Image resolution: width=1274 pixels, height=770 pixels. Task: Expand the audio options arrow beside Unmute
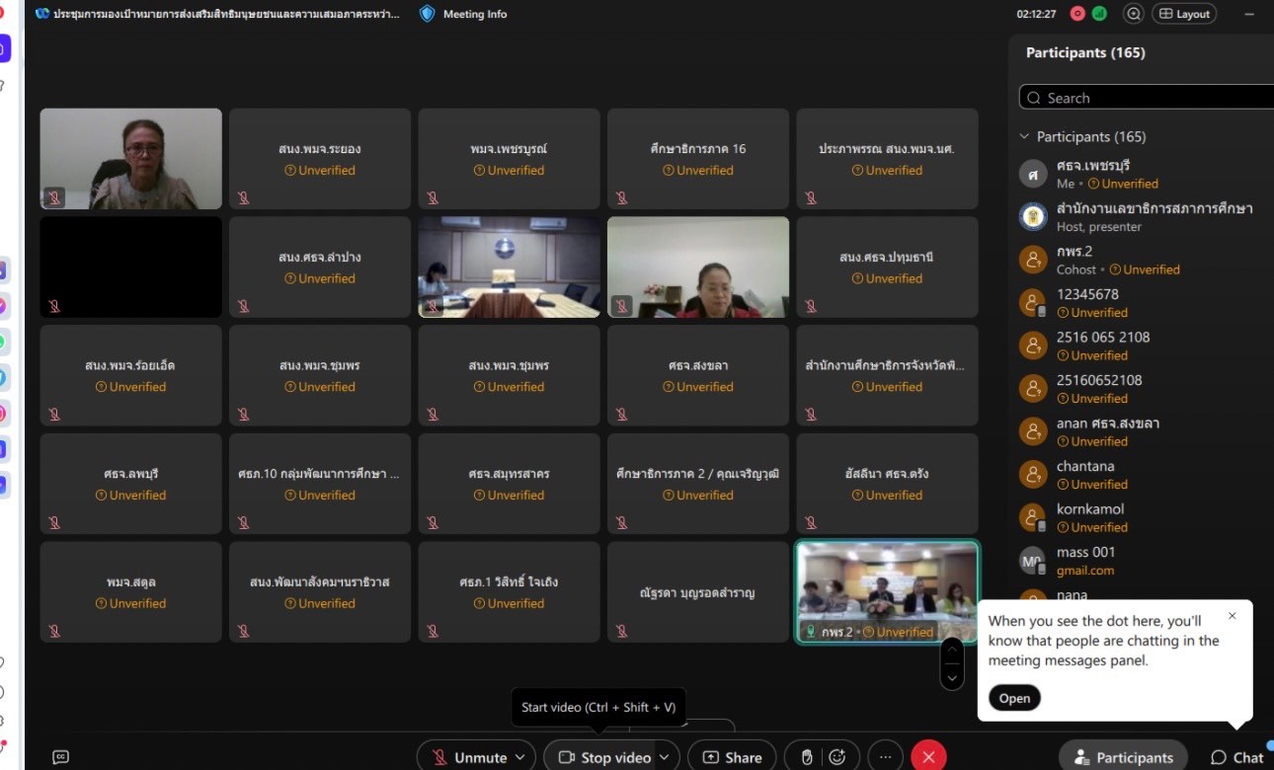[x=519, y=757]
